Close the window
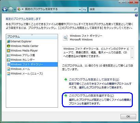This screenshot has width=140, height=123. 134,2
